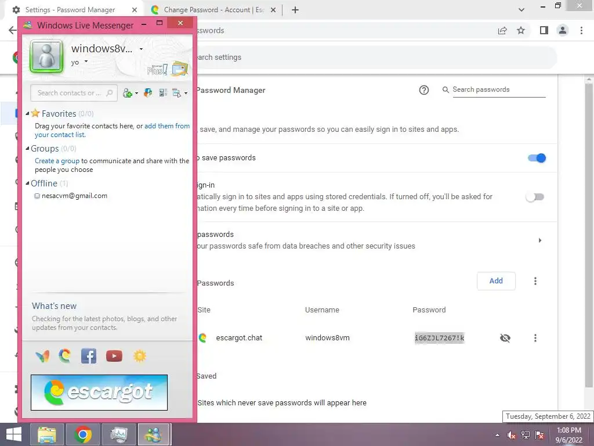Click the revealed password text field
This screenshot has width=594, height=446.
pyautogui.click(x=440, y=338)
